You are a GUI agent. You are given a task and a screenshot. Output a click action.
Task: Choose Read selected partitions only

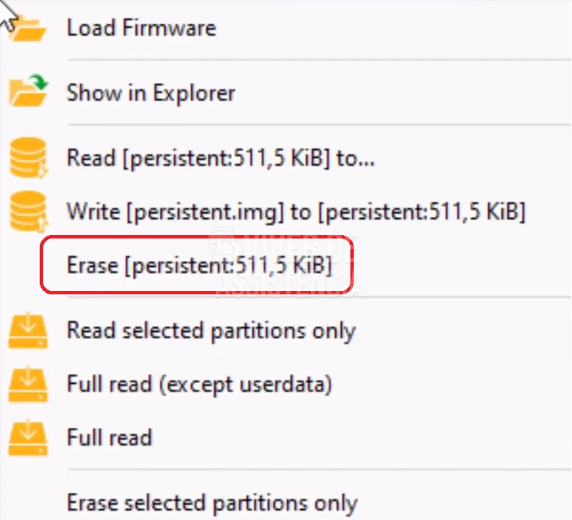pyautogui.click(x=211, y=331)
